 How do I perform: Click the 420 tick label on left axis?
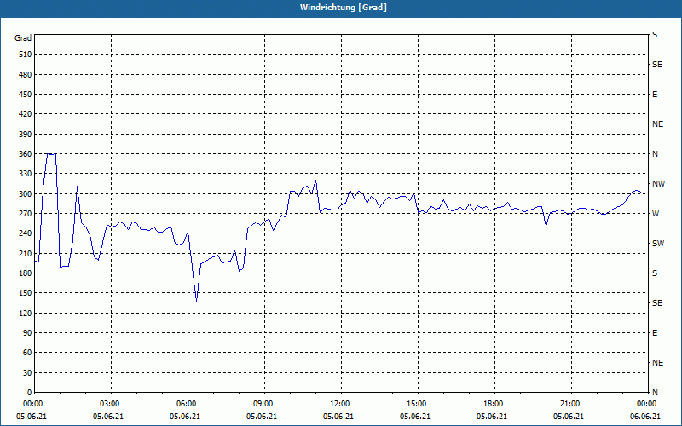[x=26, y=114]
